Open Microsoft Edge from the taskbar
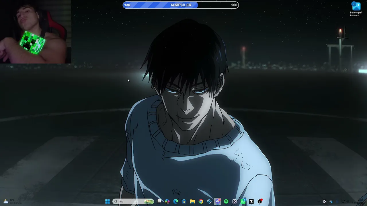Image resolution: width=367 pixels, height=206 pixels. (175, 201)
